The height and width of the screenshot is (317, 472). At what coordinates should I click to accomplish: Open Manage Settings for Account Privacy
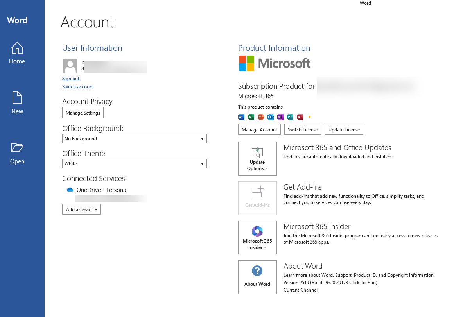tap(83, 113)
